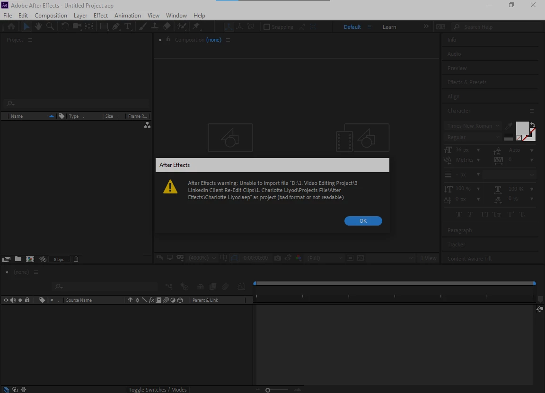Expand the Content-Aware Fill panel
545x393 pixels.
469,259
